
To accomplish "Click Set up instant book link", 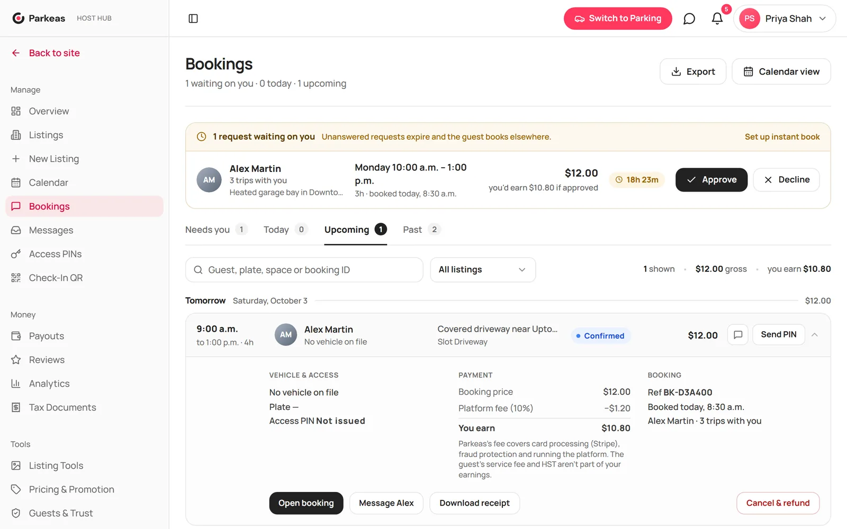I will (x=782, y=137).
